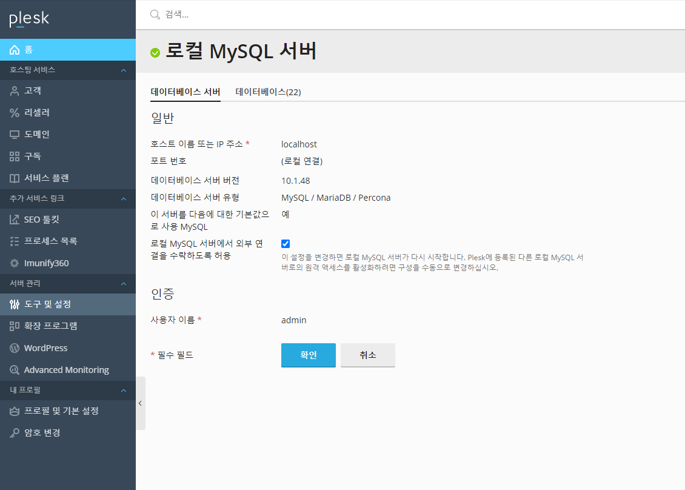Click the 도구 및 설정 sliders icon
Viewport: 685px width, 490px height.
[15, 304]
